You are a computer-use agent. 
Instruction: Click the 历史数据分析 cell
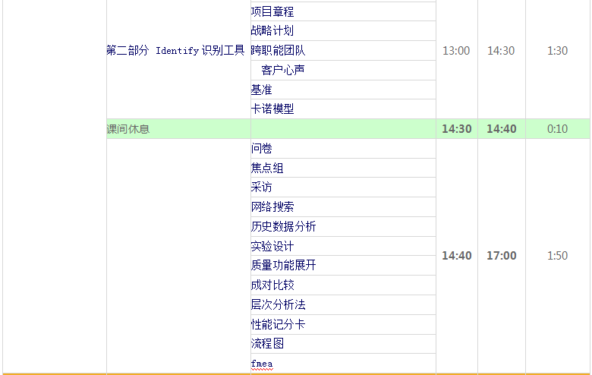[x=343, y=226]
